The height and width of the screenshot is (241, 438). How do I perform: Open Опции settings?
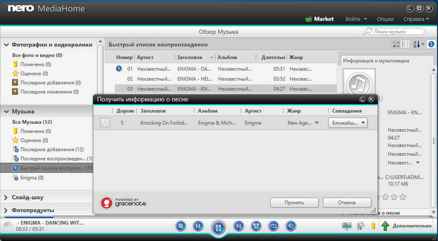(x=385, y=19)
